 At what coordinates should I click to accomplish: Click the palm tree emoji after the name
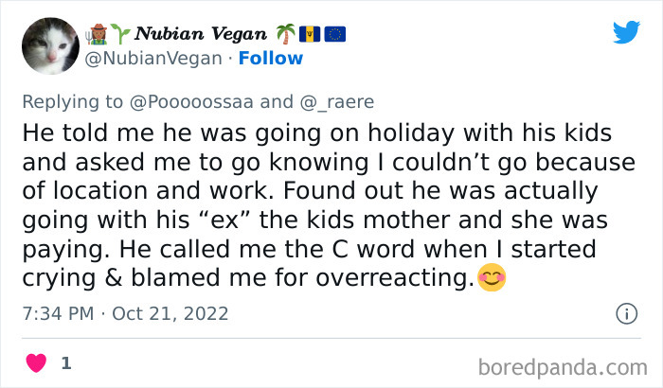286,34
